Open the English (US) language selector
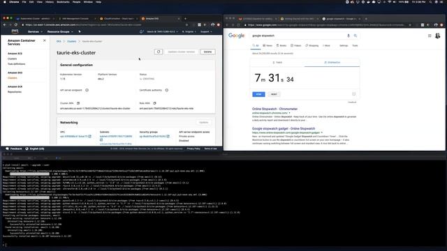The image size is (447, 251). (x=35, y=149)
